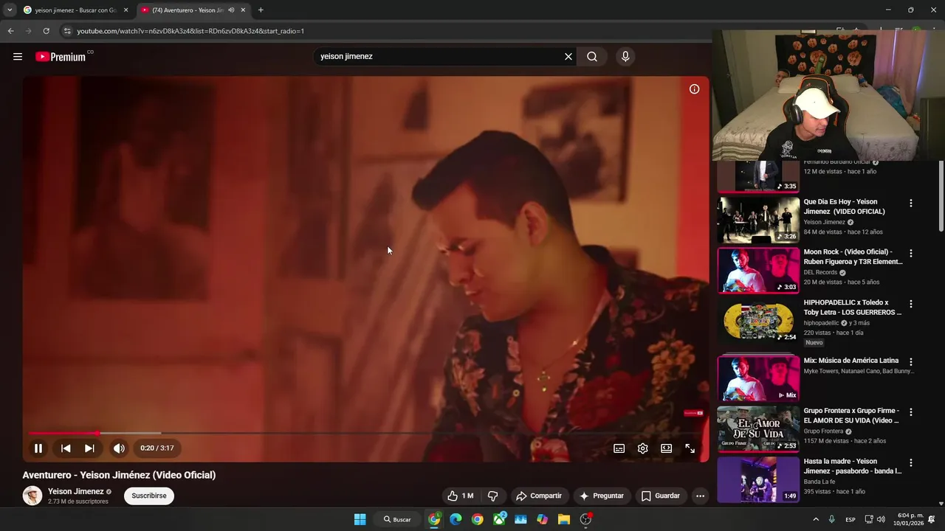Click the Preguntar button
This screenshot has height=531, width=945.
click(602, 496)
